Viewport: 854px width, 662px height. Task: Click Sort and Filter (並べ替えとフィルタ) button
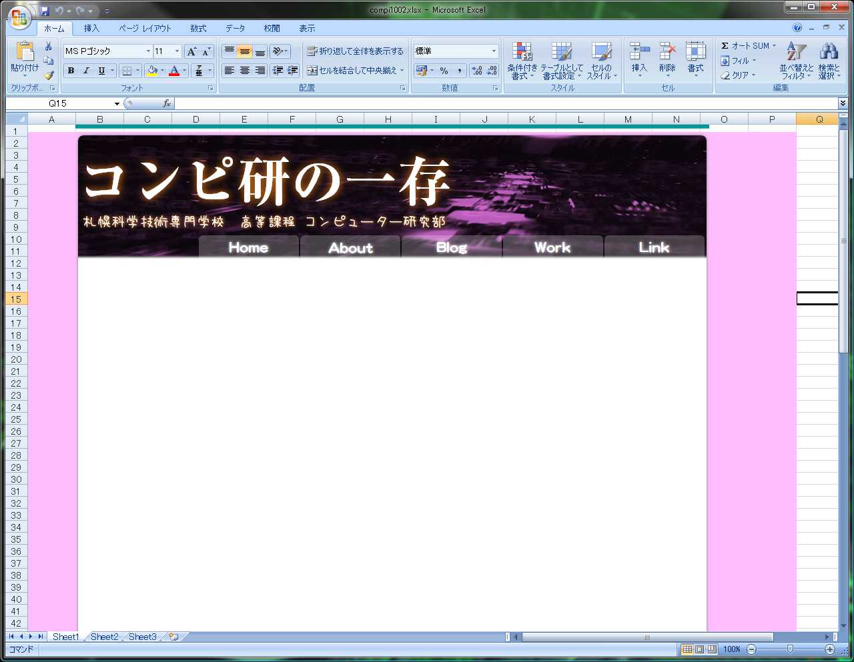click(797, 61)
